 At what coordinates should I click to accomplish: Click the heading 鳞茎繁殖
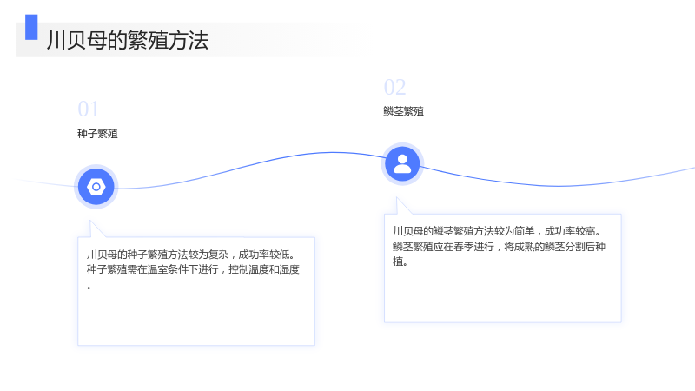[x=403, y=111]
